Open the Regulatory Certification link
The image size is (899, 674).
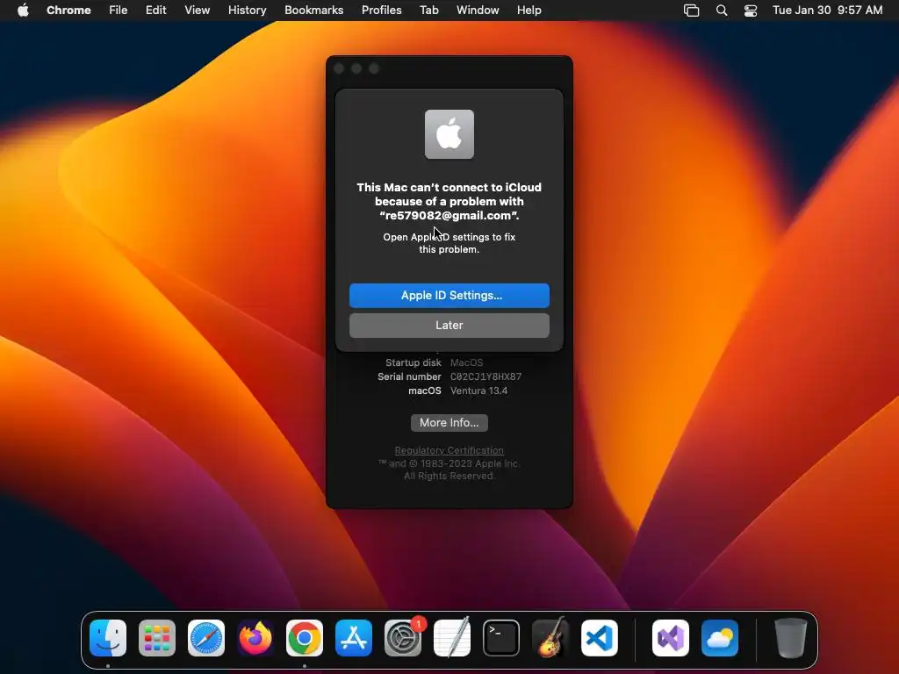(449, 450)
